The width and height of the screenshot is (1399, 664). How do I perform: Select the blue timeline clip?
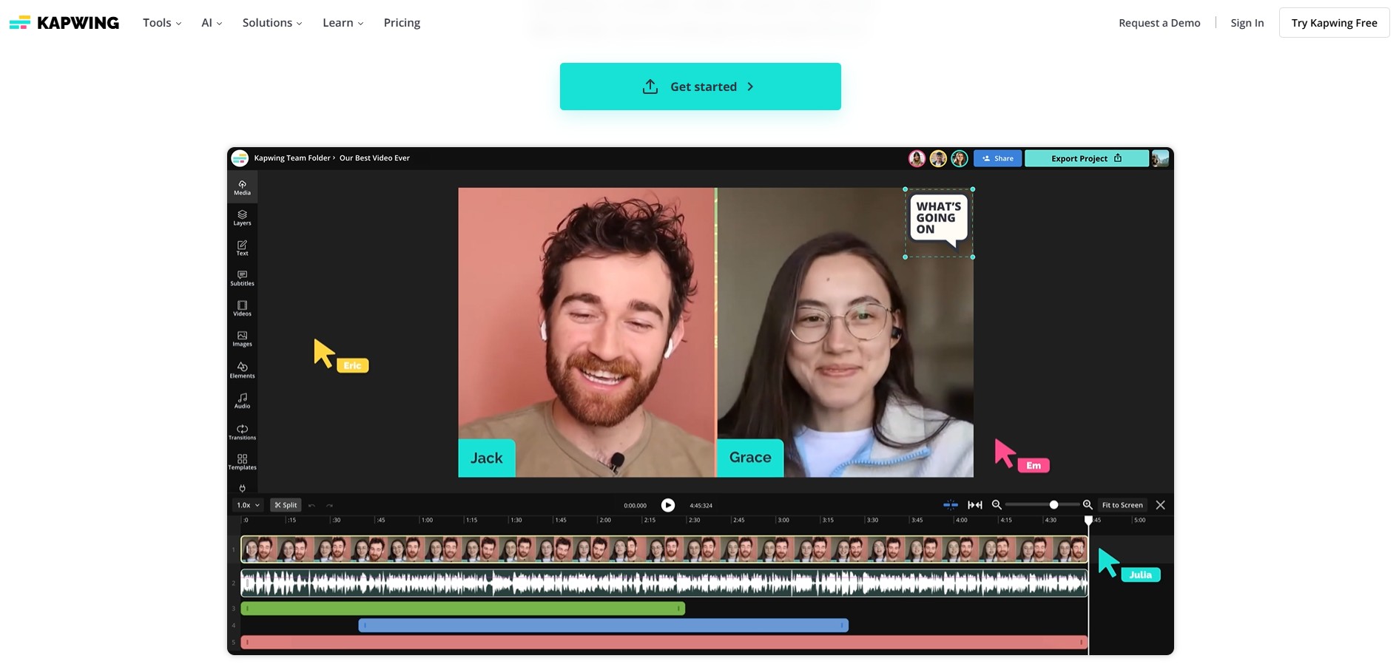[x=604, y=626]
